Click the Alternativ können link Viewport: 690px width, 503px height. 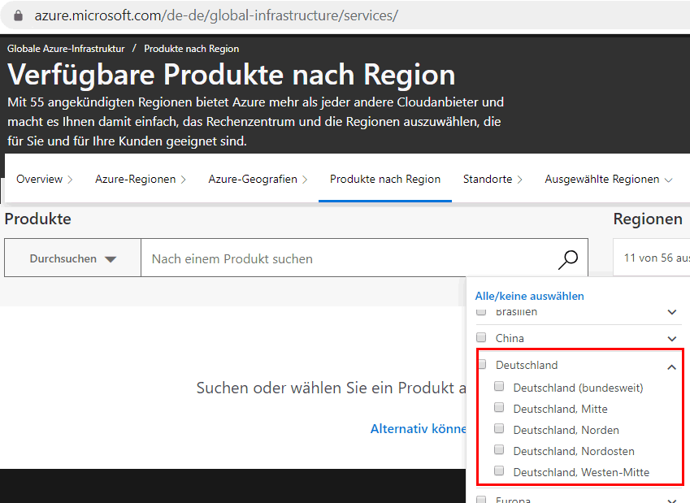coord(418,428)
